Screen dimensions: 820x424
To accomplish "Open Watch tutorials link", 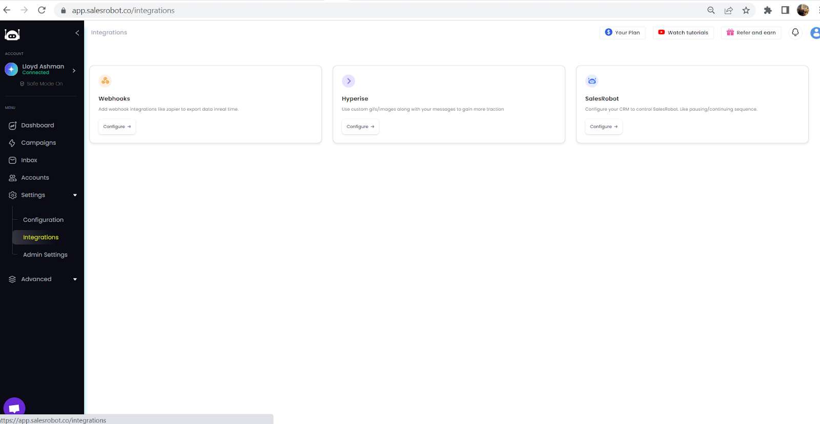I will (x=683, y=32).
